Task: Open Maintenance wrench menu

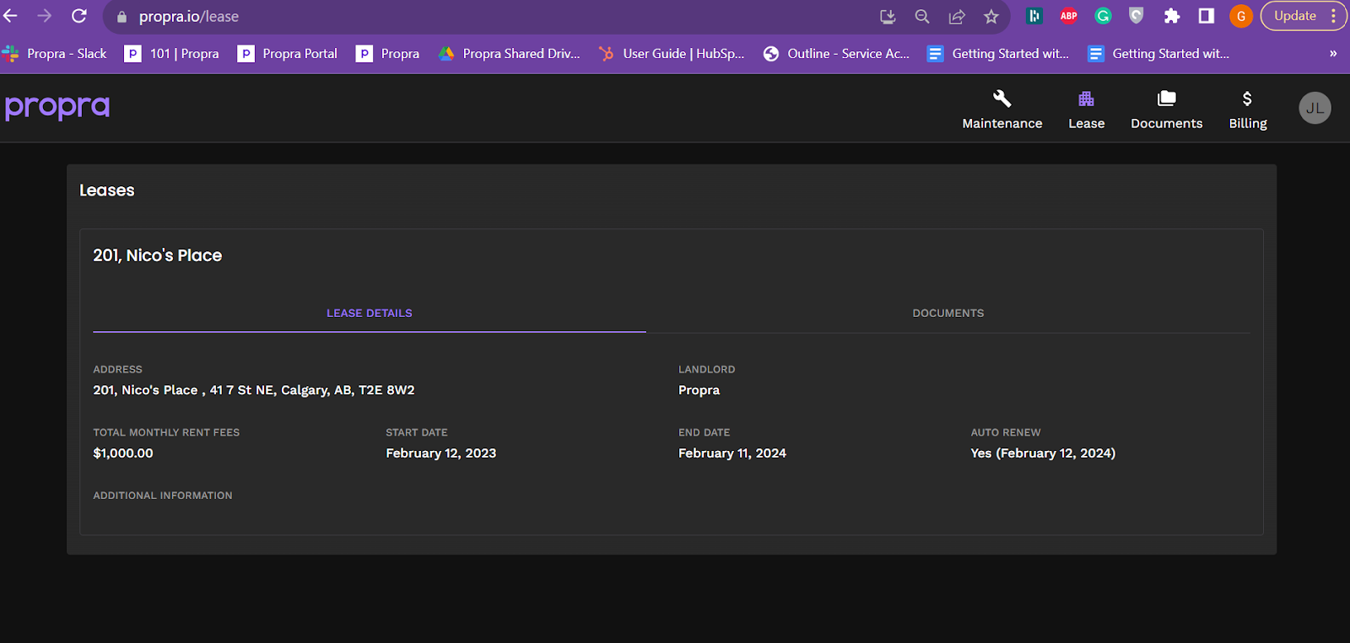Action: 1002,110
